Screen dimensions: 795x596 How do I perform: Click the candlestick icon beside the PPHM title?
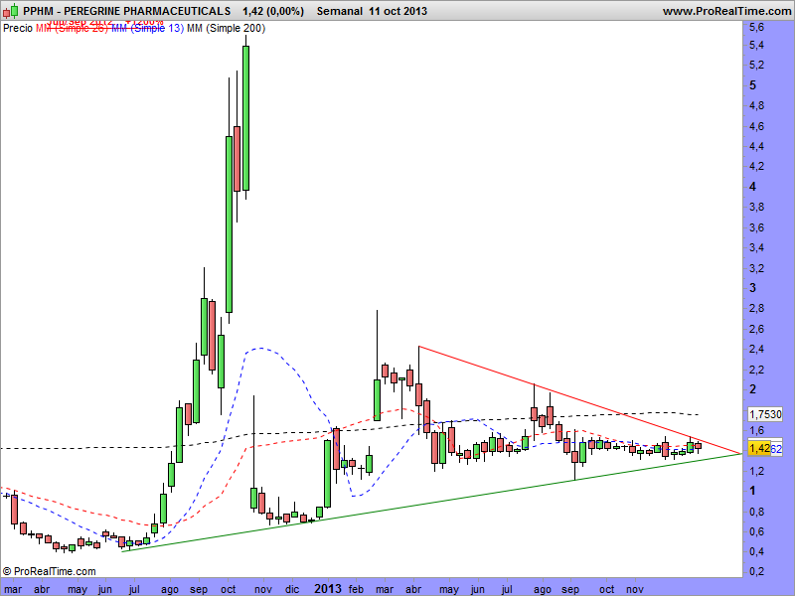pyautogui.click(x=11, y=11)
